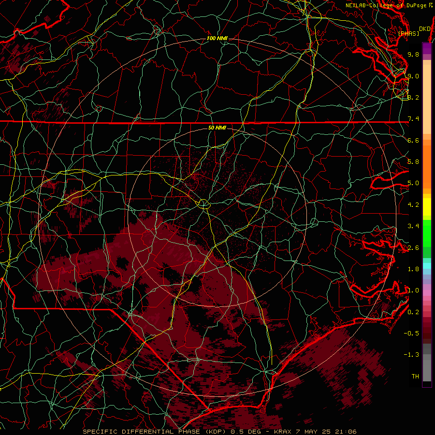Image resolution: width=435 pixels, height=435 pixels.
Task: Select the 5.0 value on the color scale
Action: coord(413,183)
